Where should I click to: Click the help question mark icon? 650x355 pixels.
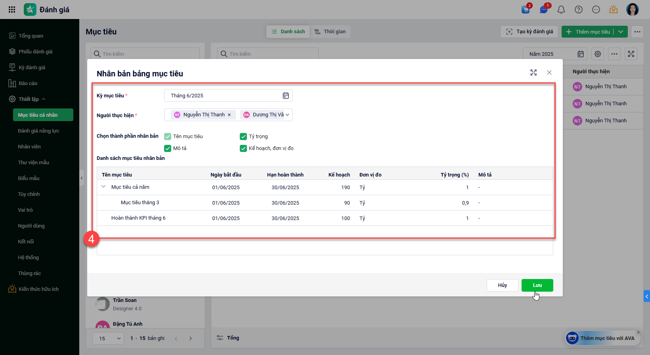point(578,9)
